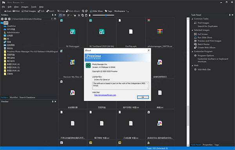Pin the Folders panel
Viewport: 235px width, 150px height.
coord(52,15)
